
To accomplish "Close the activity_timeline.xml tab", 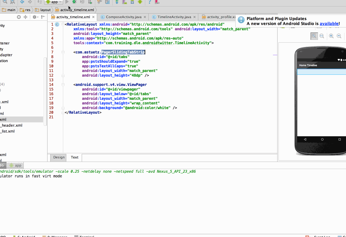I will (x=93, y=17).
